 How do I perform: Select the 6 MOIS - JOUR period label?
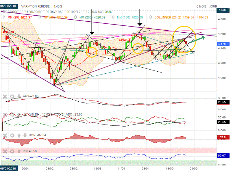pyautogui.click(x=207, y=6)
